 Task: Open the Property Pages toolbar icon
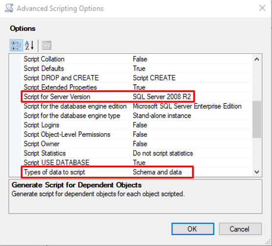point(46,46)
